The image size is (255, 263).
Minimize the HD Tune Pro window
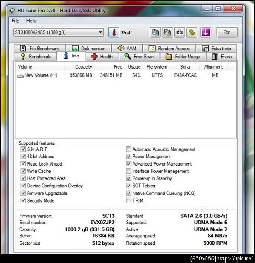pyautogui.click(x=207, y=9)
